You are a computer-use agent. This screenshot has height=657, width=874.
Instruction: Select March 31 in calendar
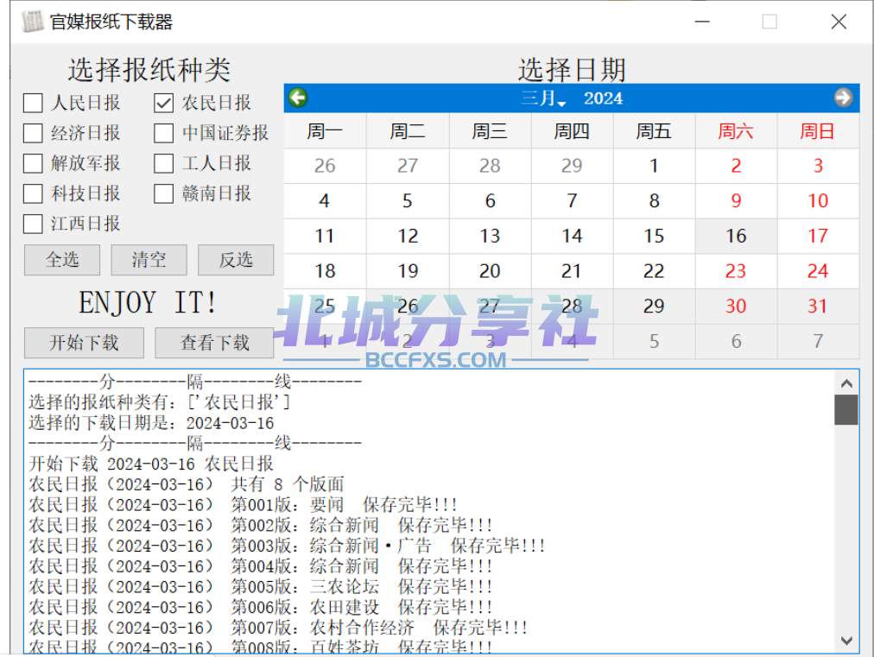tap(818, 306)
